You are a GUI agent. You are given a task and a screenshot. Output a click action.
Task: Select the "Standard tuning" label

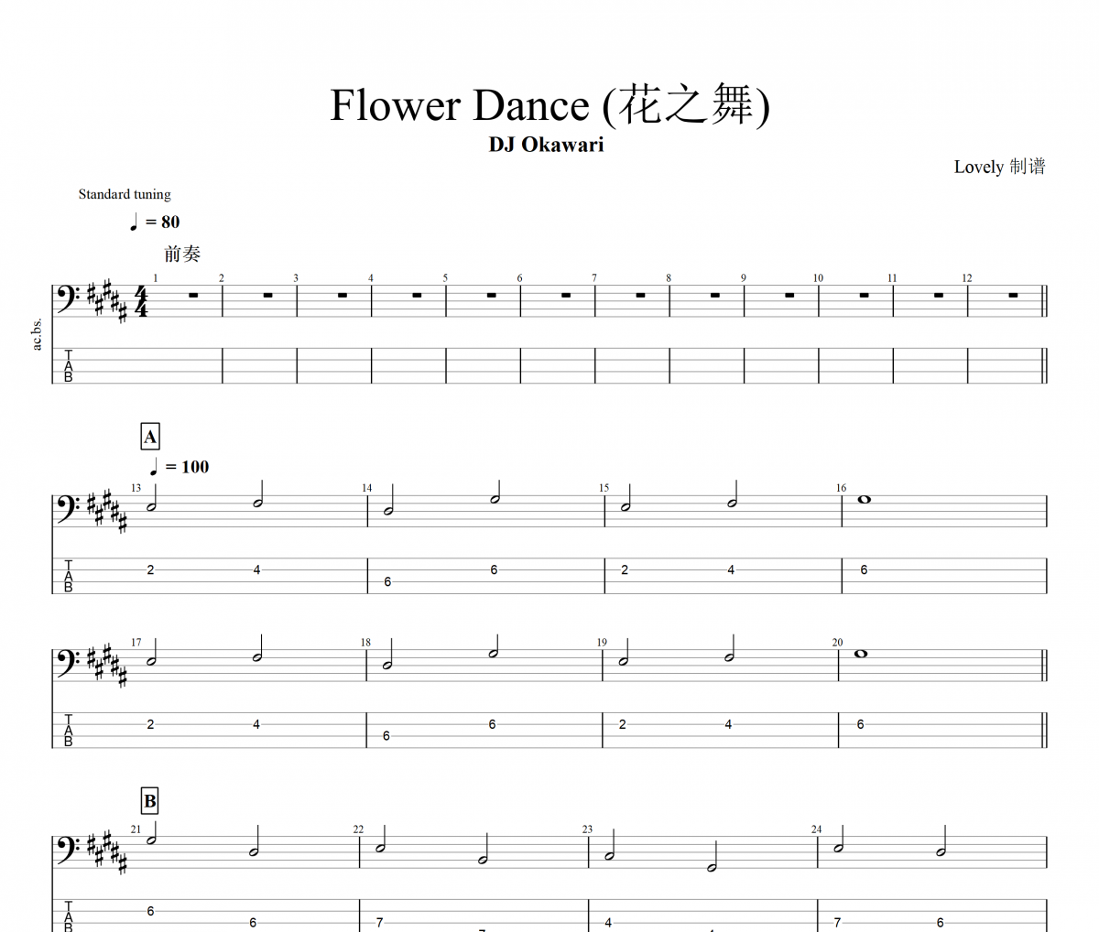pyautogui.click(x=125, y=194)
